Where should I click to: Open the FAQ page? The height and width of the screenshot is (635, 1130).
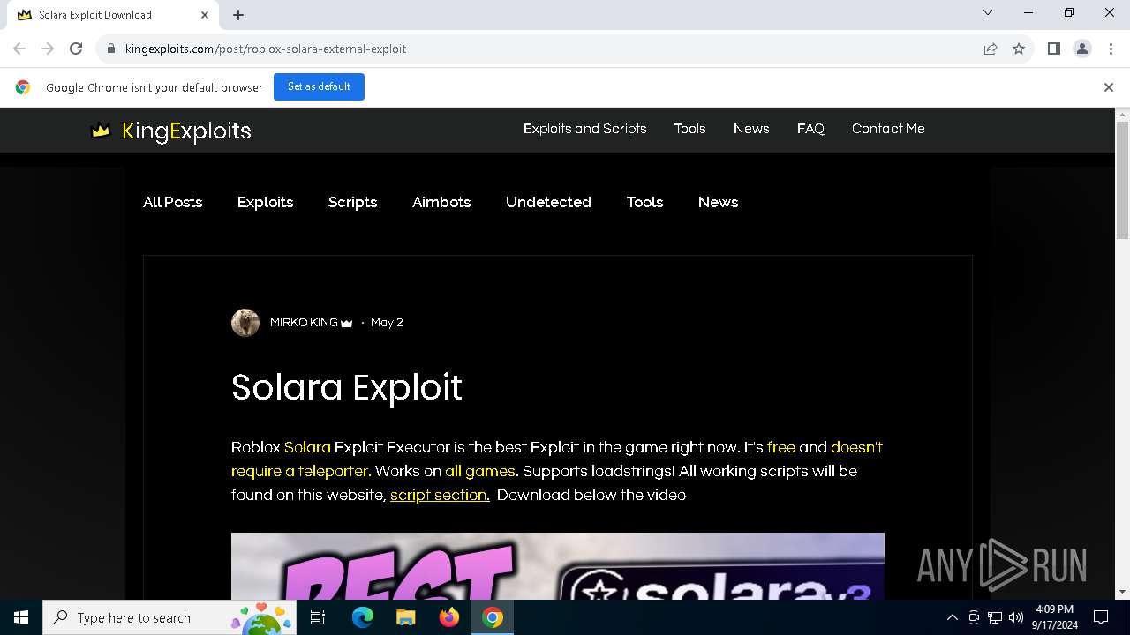(810, 129)
